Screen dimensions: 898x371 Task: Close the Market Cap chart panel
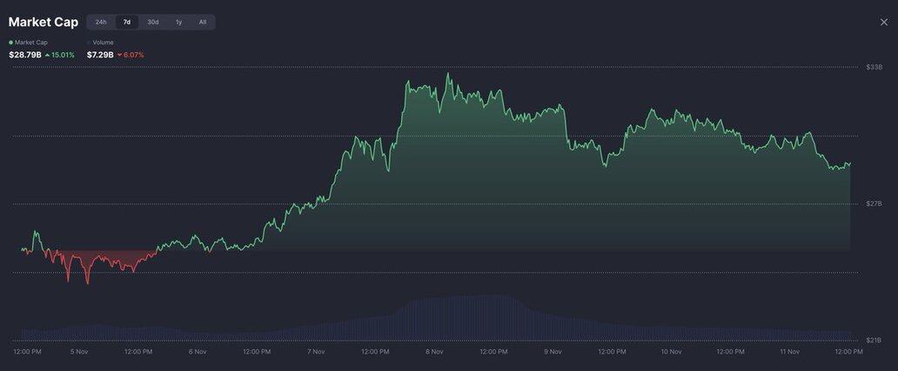[884, 22]
